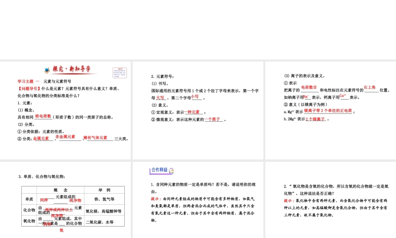This screenshot has height=238, width=396.
Task: Open the slide titled 2. 元素符号
Action: tap(198, 110)
